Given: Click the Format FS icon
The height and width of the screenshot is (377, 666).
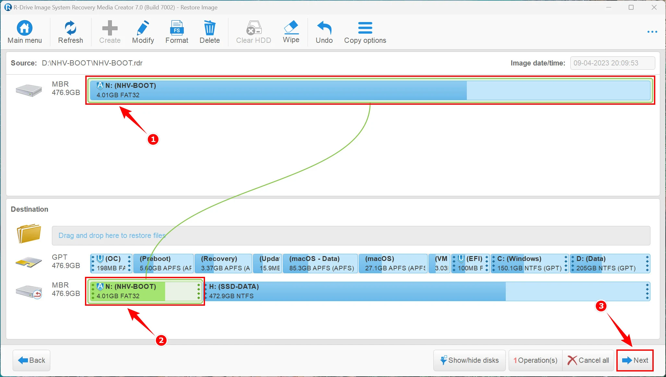Looking at the screenshot, I should point(177,28).
